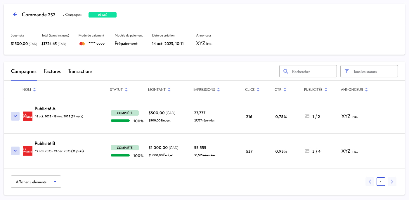
Task: Click the back arrow beside Commande 252
Action: [x=15, y=14]
